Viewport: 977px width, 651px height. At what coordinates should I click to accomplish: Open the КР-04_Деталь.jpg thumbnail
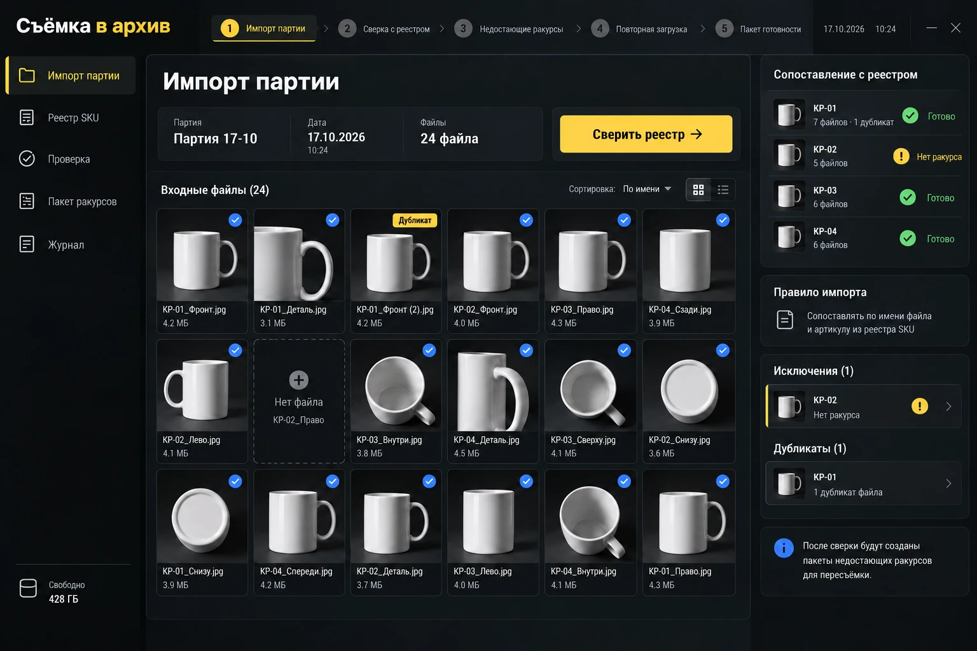[x=493, y=386]
